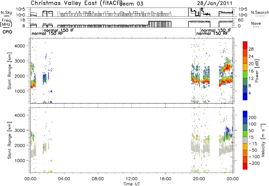Click the '-50' value on velocity colorbar
This screenshot has height=186, width=269.
(x=253, y=150)
